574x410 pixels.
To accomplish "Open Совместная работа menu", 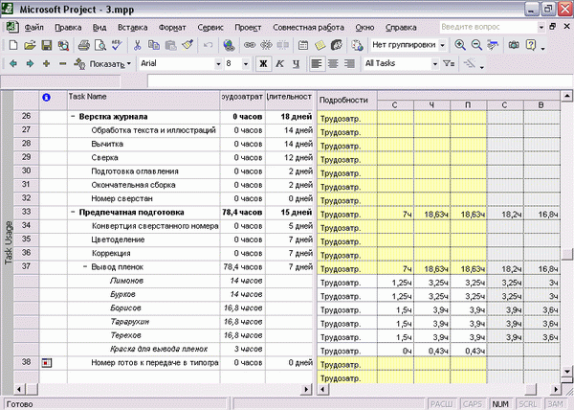I will click(308, 28).
